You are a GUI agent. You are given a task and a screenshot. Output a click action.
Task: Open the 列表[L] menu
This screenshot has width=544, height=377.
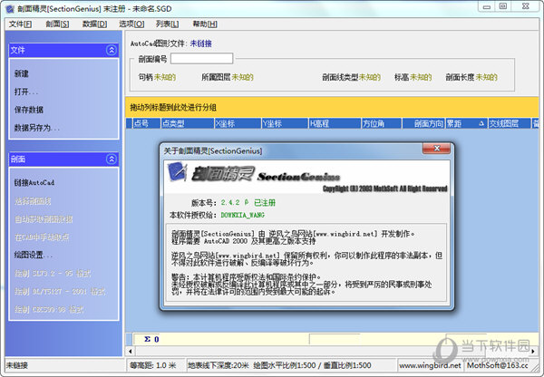[167, 24]
